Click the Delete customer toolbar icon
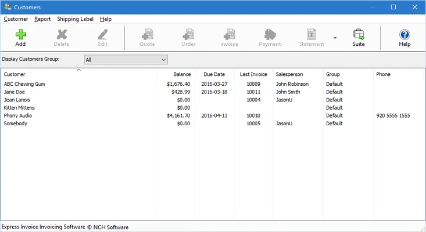Image resolution: width=426 pixels, height=232 pixels. tap(62, 34)
